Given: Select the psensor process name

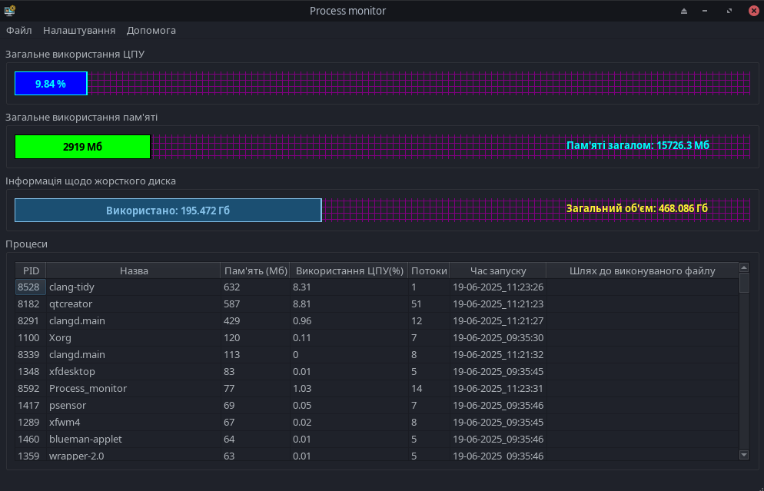Looking at the screenshot, I should click(68, 405).
